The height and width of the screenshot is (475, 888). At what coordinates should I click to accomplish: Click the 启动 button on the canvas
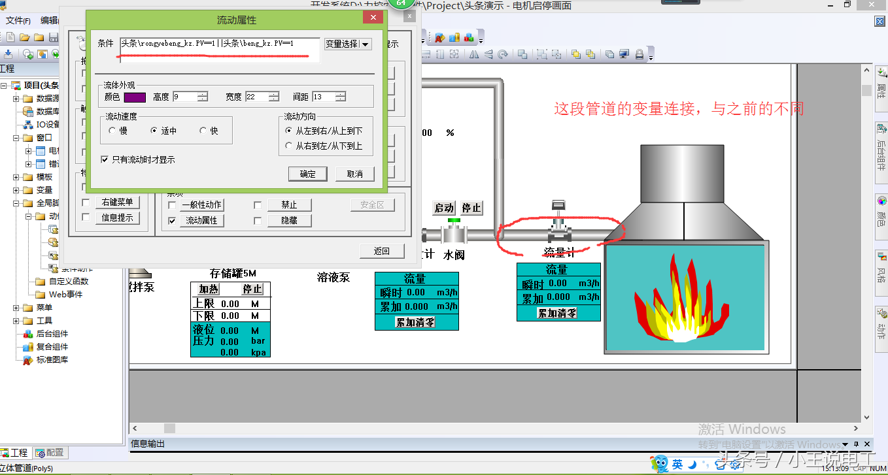(444, 208)
